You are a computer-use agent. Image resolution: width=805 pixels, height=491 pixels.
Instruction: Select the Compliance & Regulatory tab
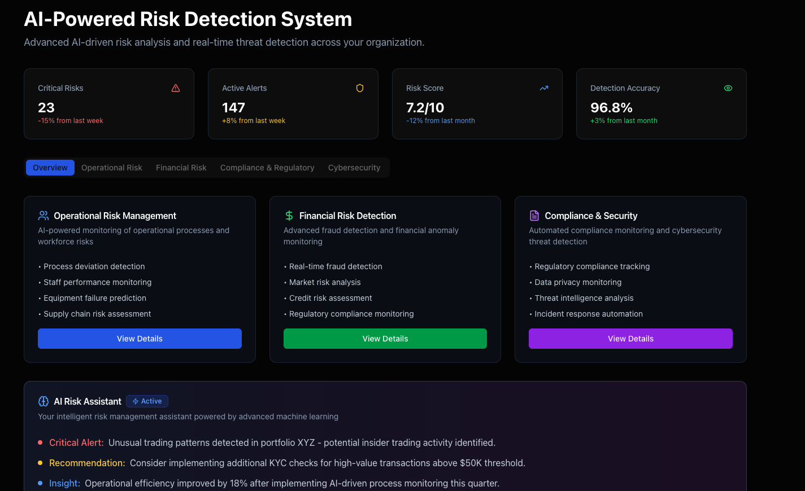267,168
